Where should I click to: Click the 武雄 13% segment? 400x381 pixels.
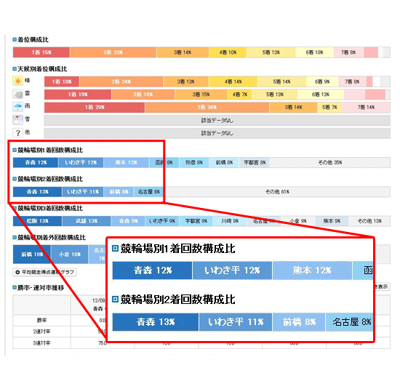point(87,221)
